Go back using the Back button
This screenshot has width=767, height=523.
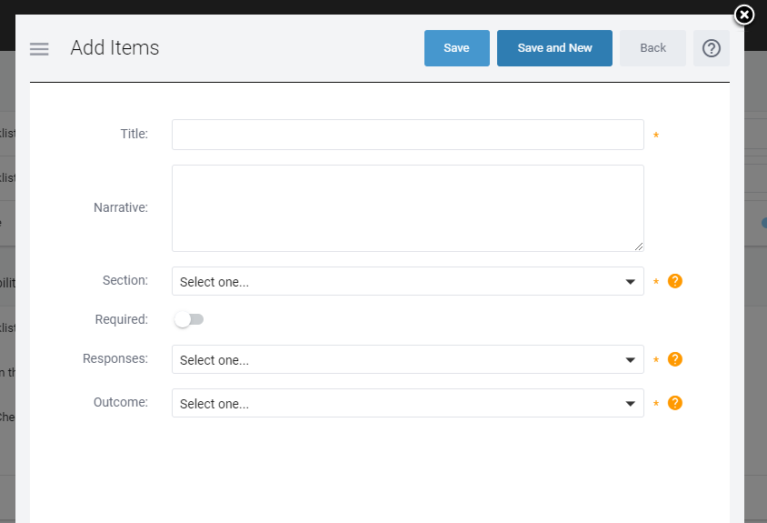(x=652, y=48)
